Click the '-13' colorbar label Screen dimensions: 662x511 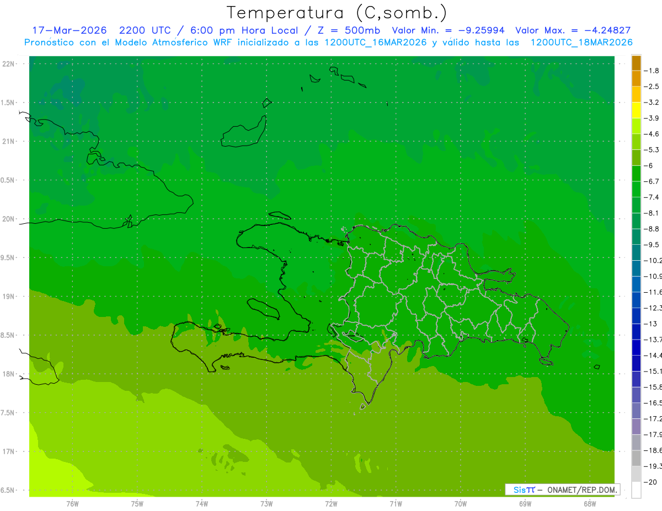point(650,324)
